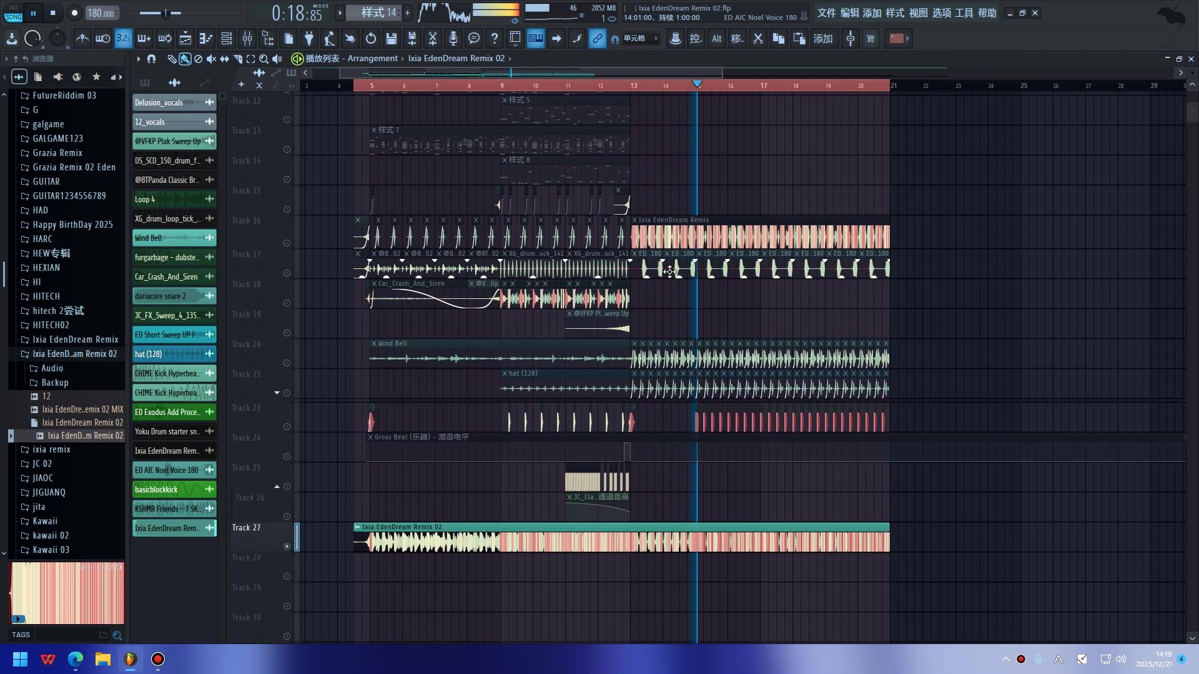Switch PAT/SONG playback mode
Viewport: 1199px width, 674px height.
pos(13,13)
